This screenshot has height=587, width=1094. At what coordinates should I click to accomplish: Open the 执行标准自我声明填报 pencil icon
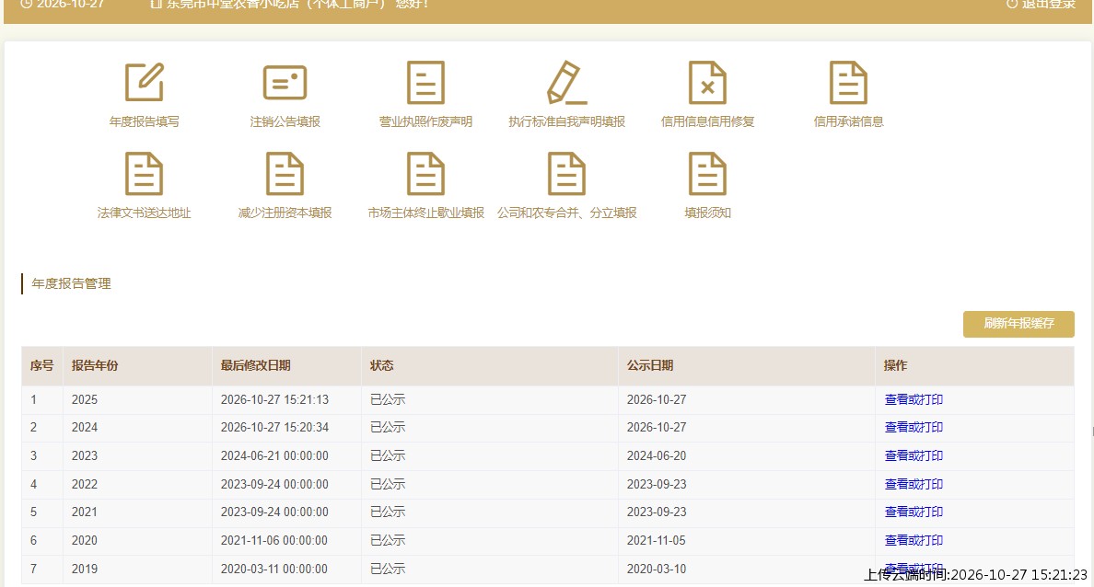tap(566, 82)
